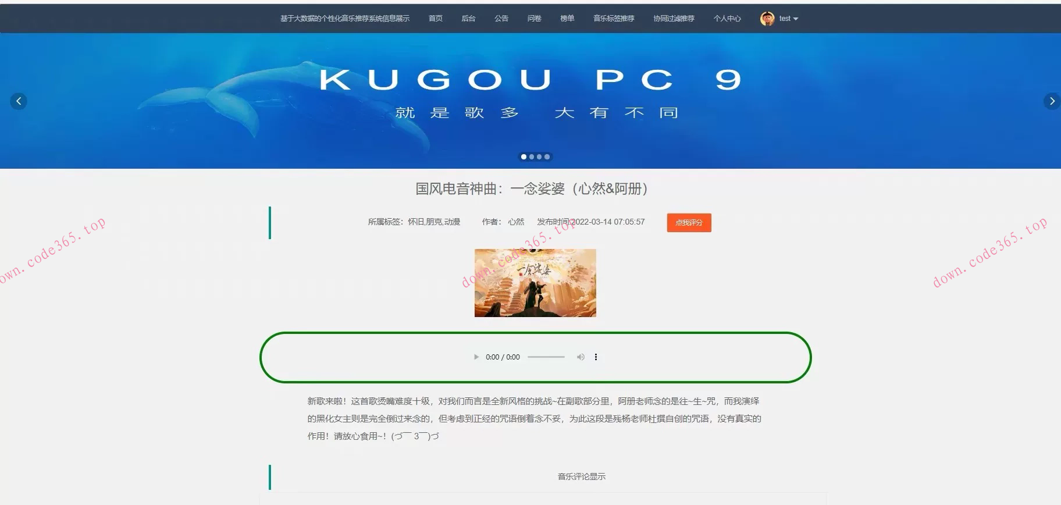The height and width of the screenshot is (505, 1061).
Task: Click the site title 基于大数据的个性化音乐推荐系统信息展示
Action: coord(345,19)
